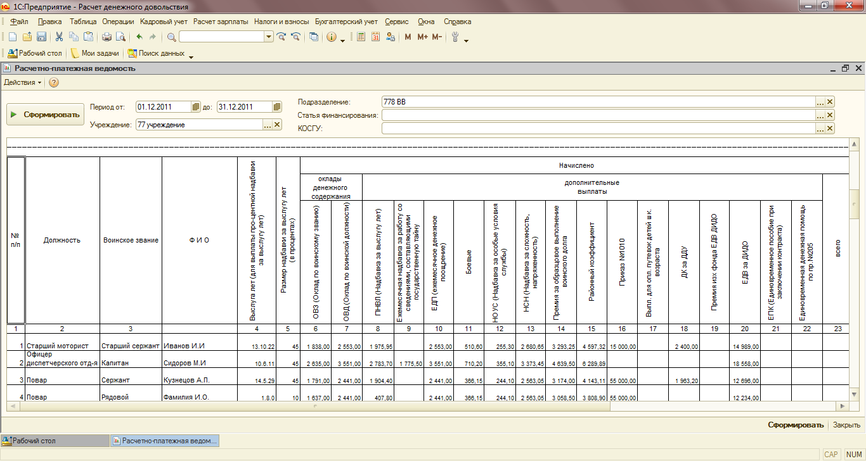
Task: Open the calculator icon in the toolbar
Action: tap(361, 37)
